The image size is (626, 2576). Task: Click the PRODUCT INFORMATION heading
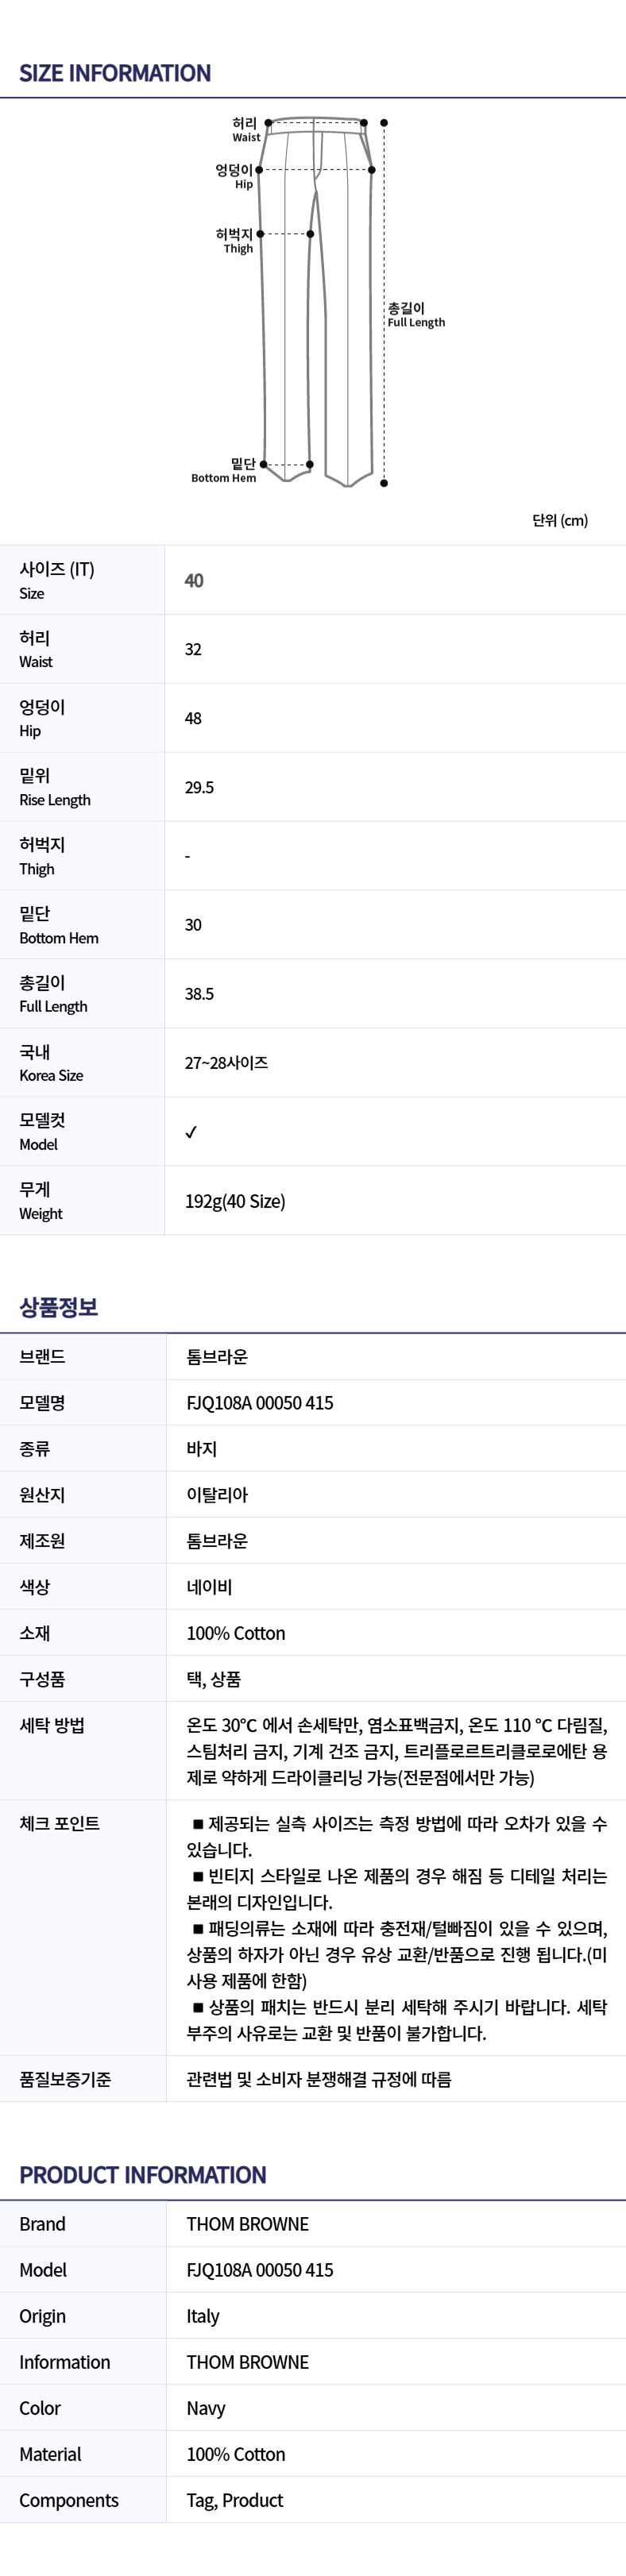tap(143, 2175)
